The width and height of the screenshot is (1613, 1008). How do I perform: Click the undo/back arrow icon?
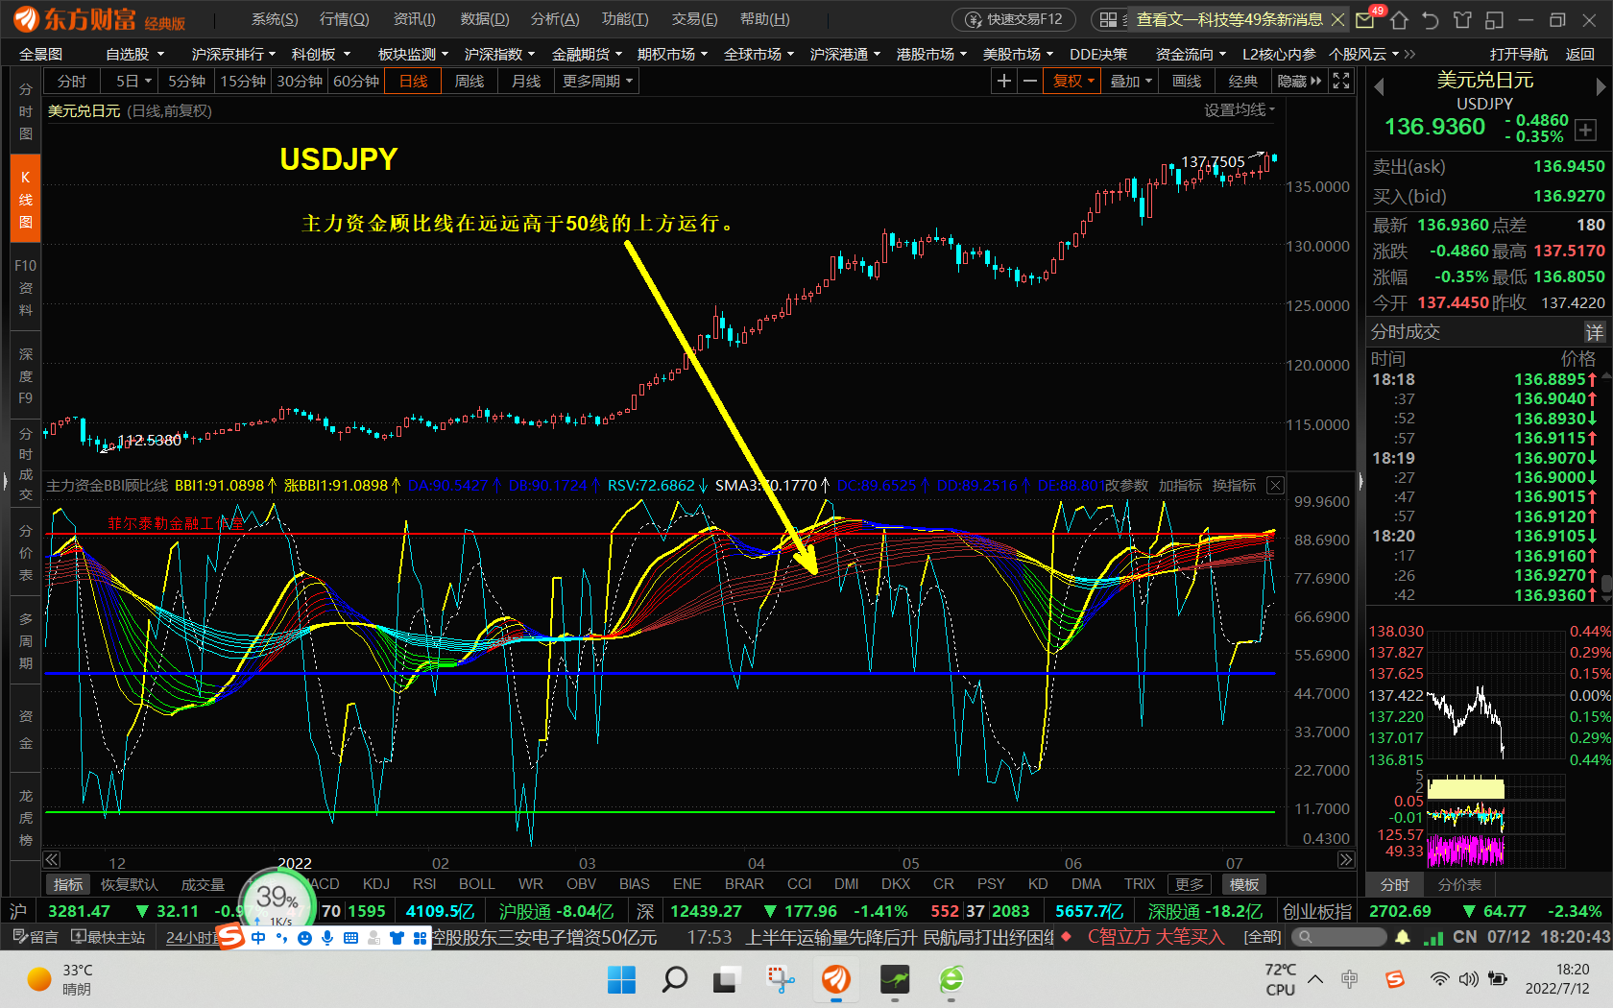point(1431,20)
